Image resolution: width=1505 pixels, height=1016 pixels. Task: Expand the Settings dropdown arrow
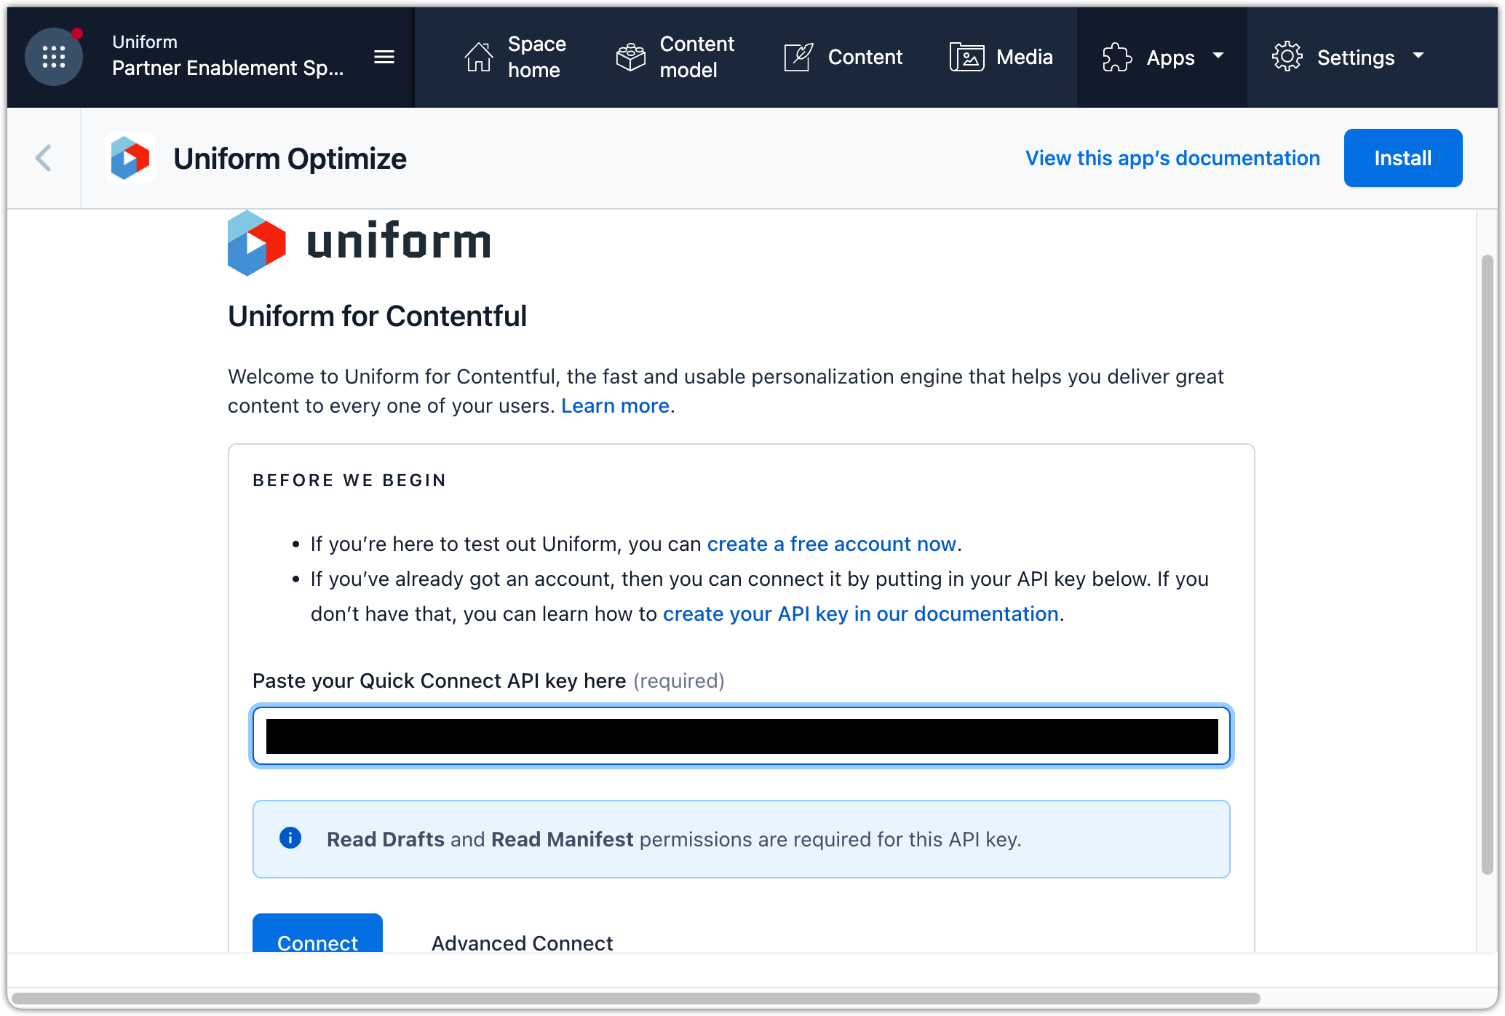(1418, 56)
